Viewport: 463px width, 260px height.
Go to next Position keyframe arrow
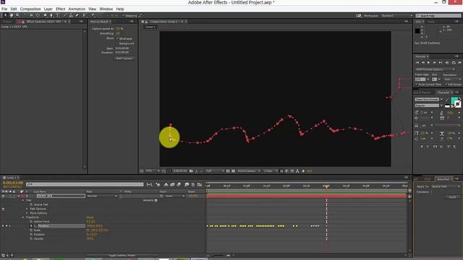click(x=9, y=226)
